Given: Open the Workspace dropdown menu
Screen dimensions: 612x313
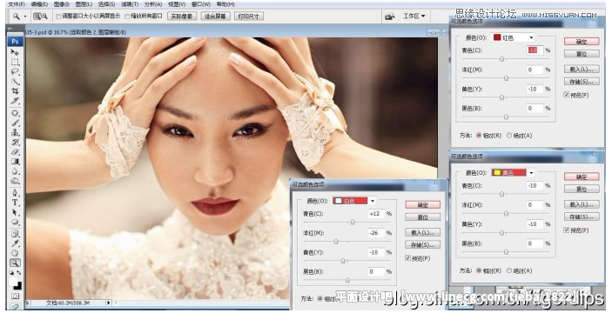Looking at the screenshot, I should [414, 17].
